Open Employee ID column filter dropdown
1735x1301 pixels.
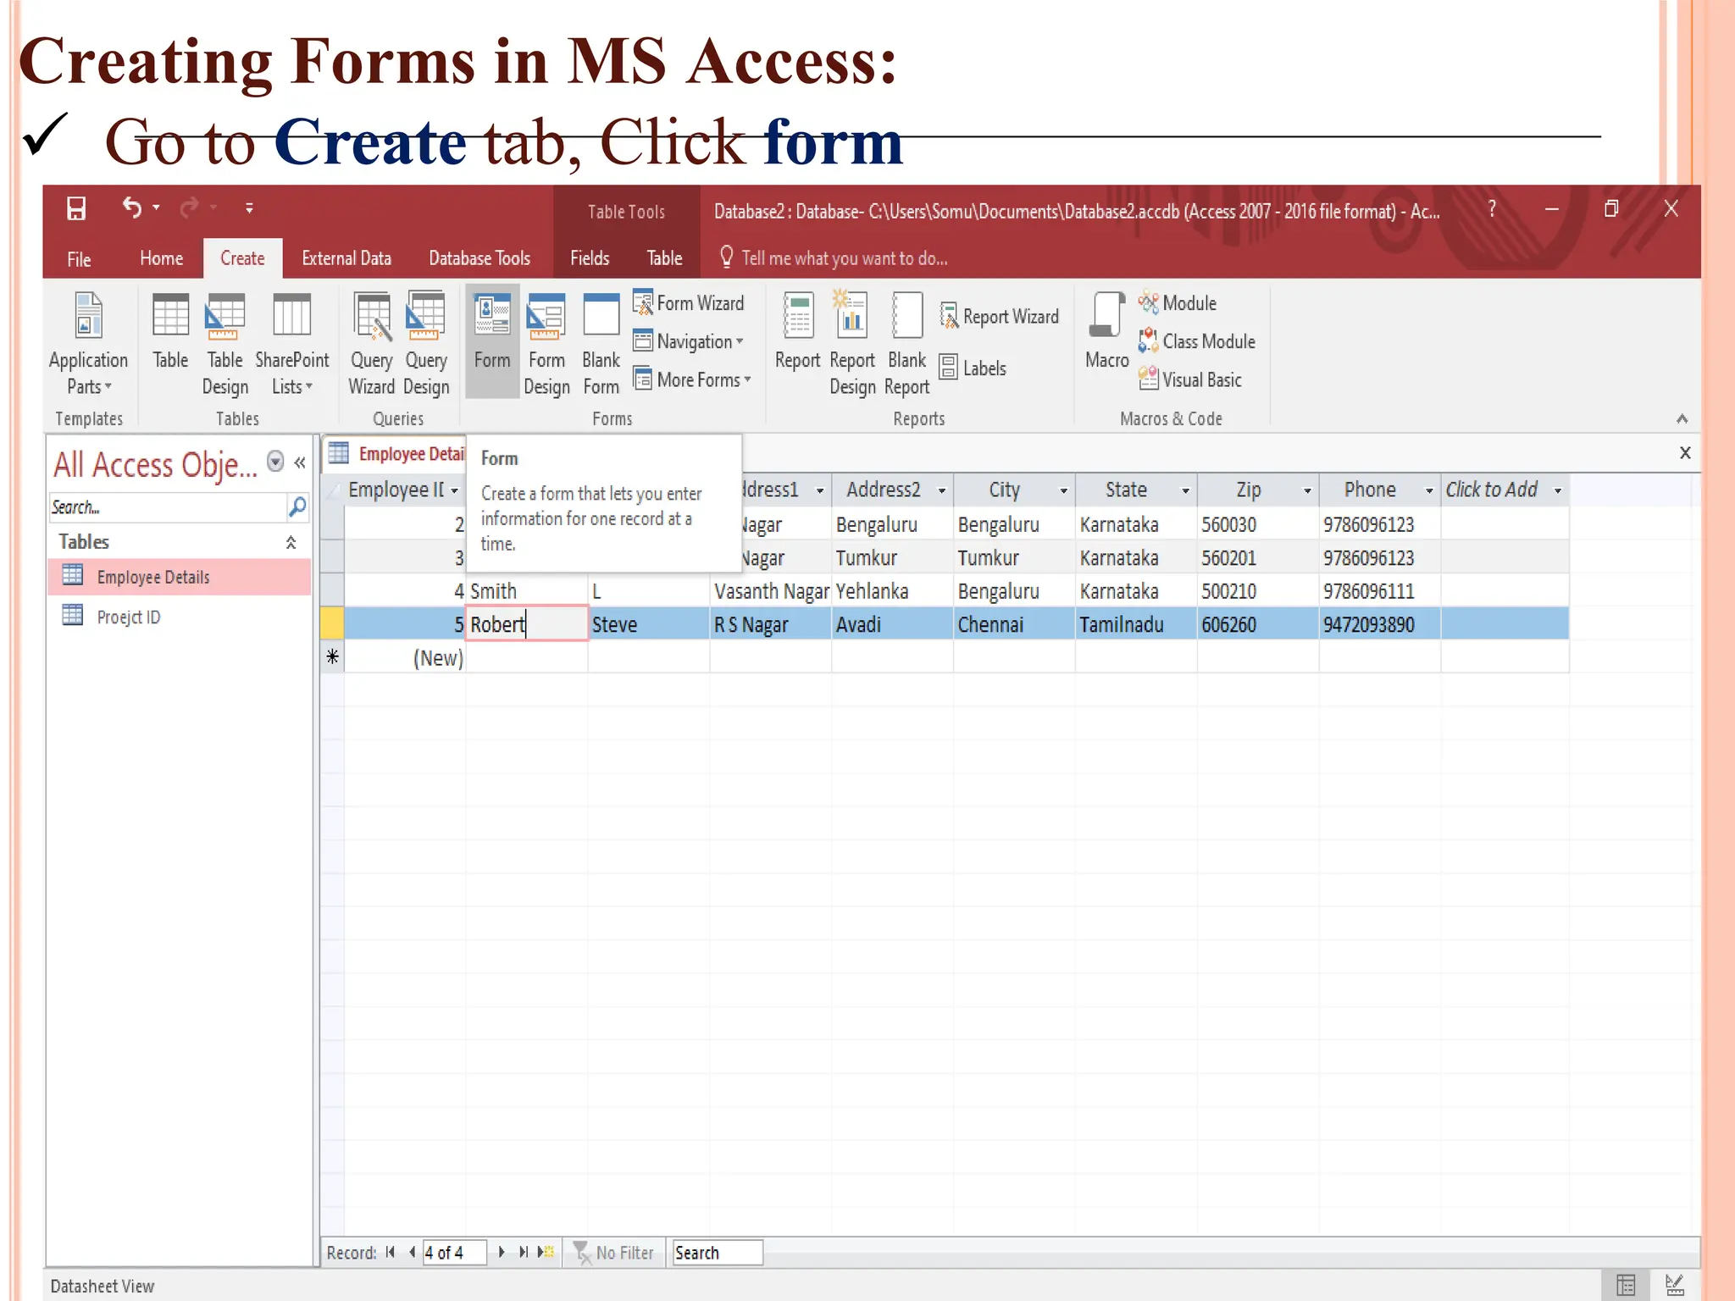(455, 490)
